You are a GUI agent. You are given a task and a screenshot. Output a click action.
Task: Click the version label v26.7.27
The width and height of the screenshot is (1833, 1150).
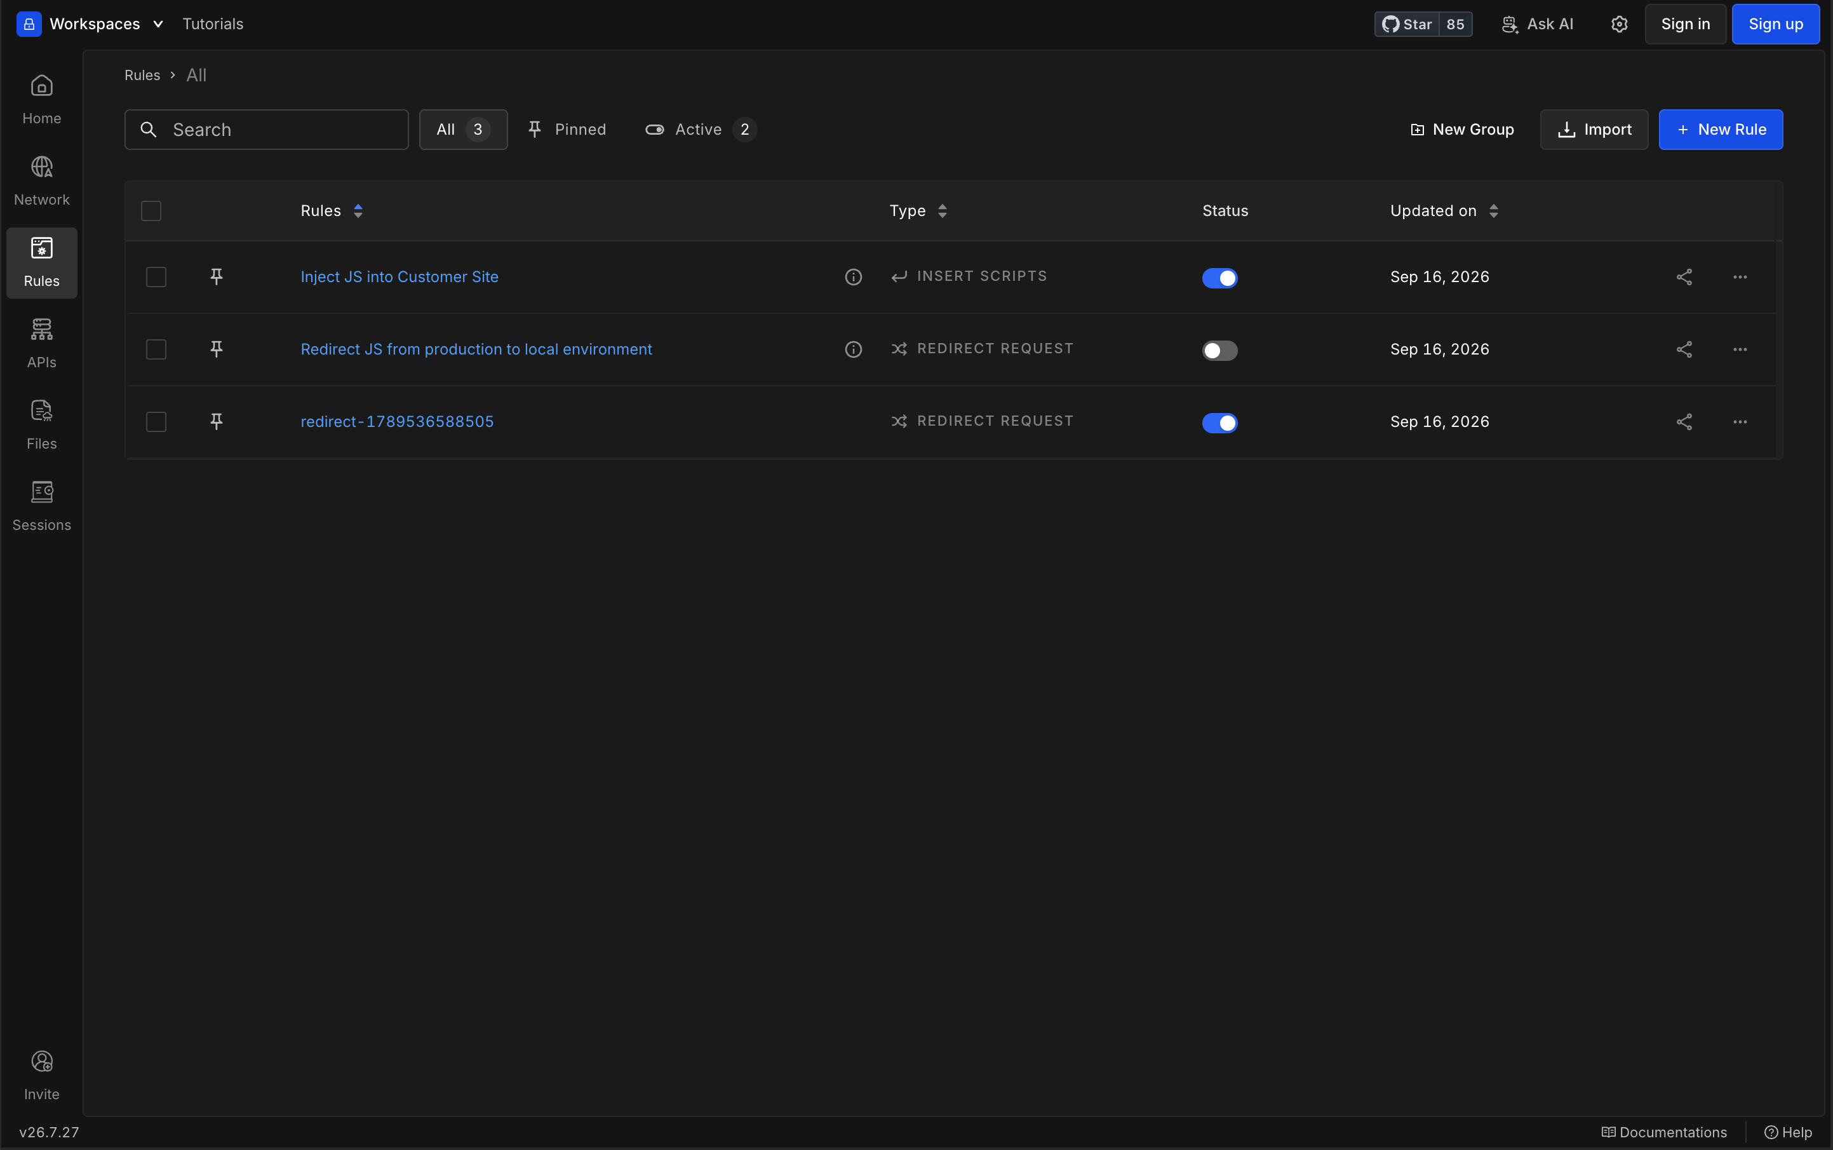(49, 1132)
